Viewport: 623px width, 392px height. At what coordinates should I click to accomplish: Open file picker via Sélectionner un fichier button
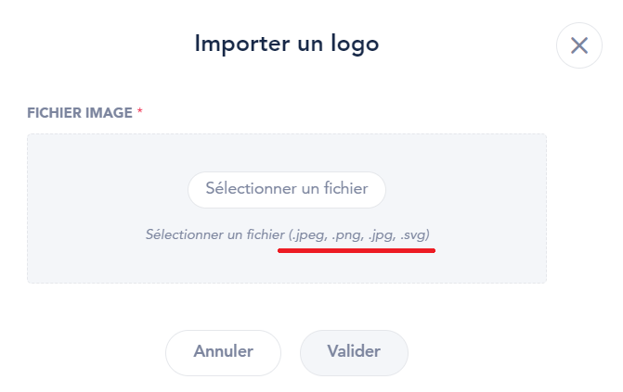[287, 190]
